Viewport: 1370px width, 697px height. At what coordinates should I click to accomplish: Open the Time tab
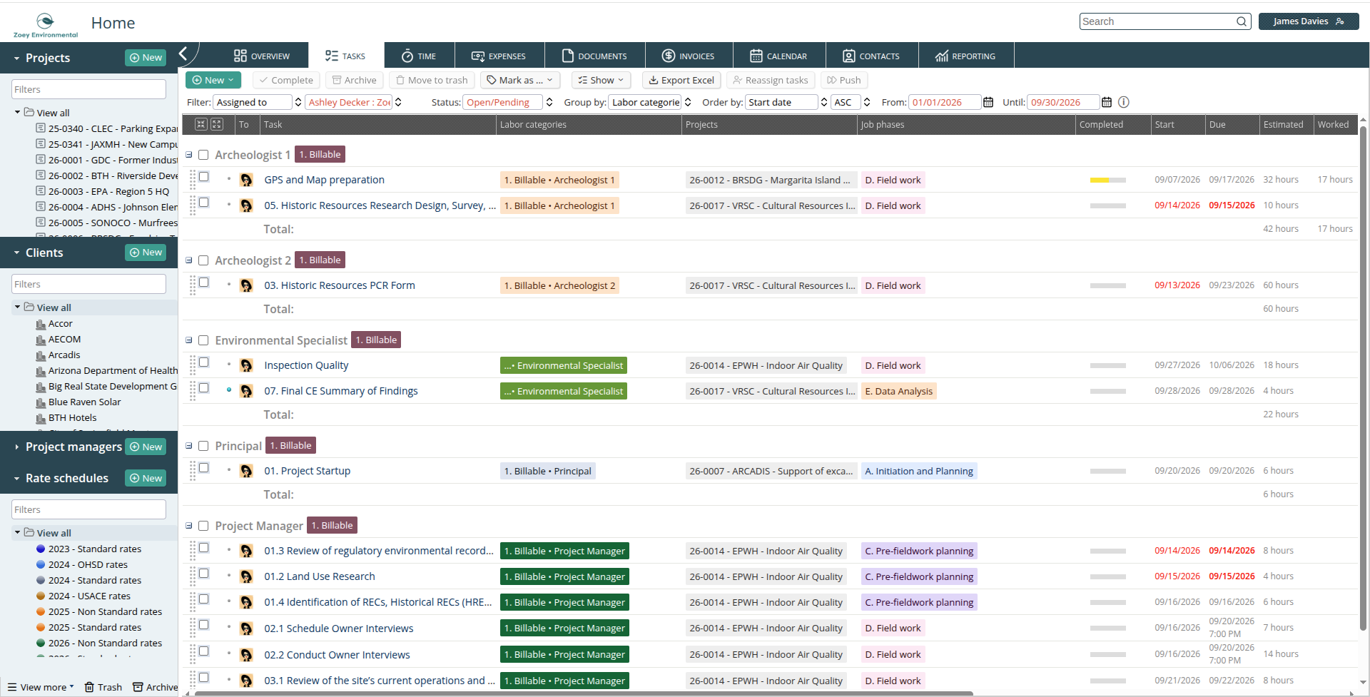click(x=419, y=56)
